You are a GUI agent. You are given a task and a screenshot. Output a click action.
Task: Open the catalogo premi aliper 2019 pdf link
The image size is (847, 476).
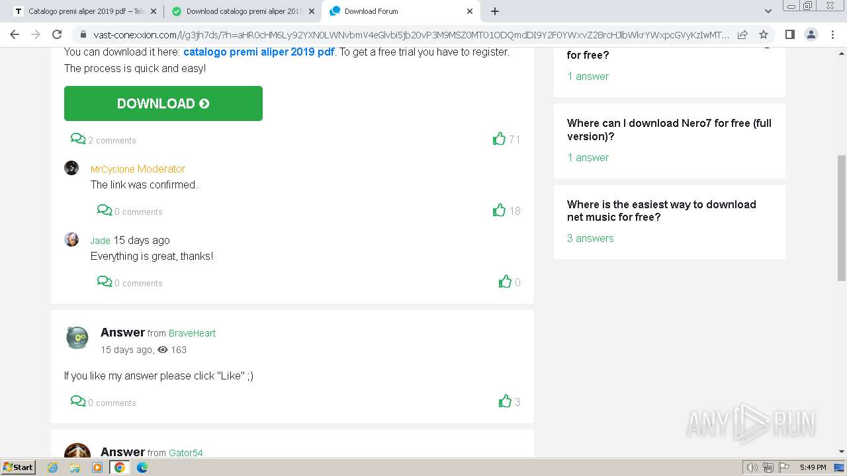tap(259, 52)
